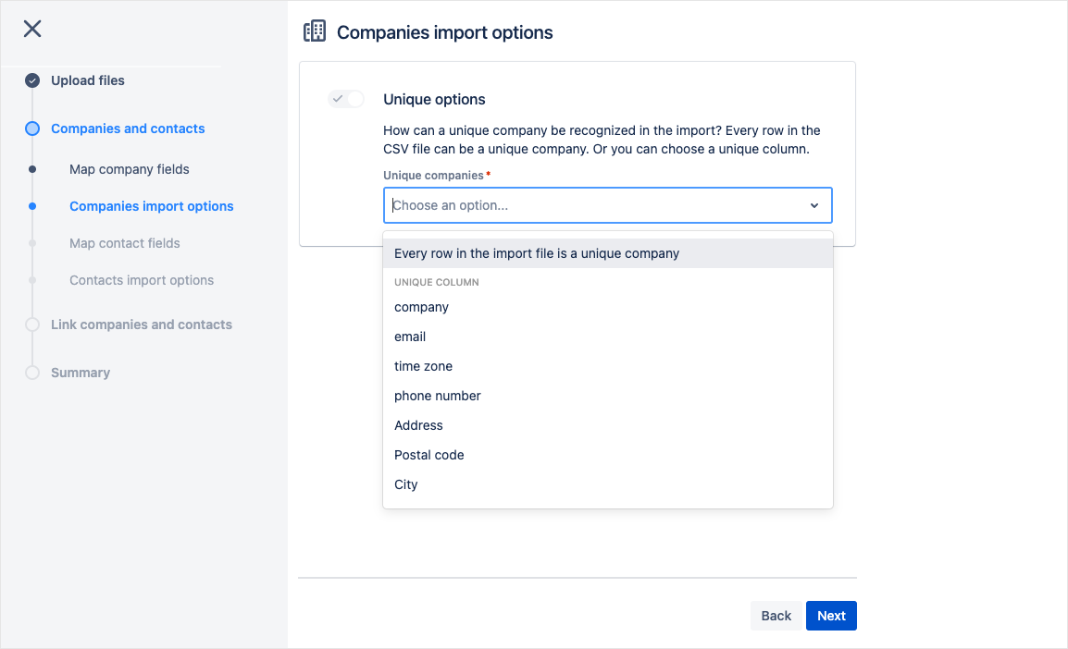Click the companies building icon in header

click(315, 31)
